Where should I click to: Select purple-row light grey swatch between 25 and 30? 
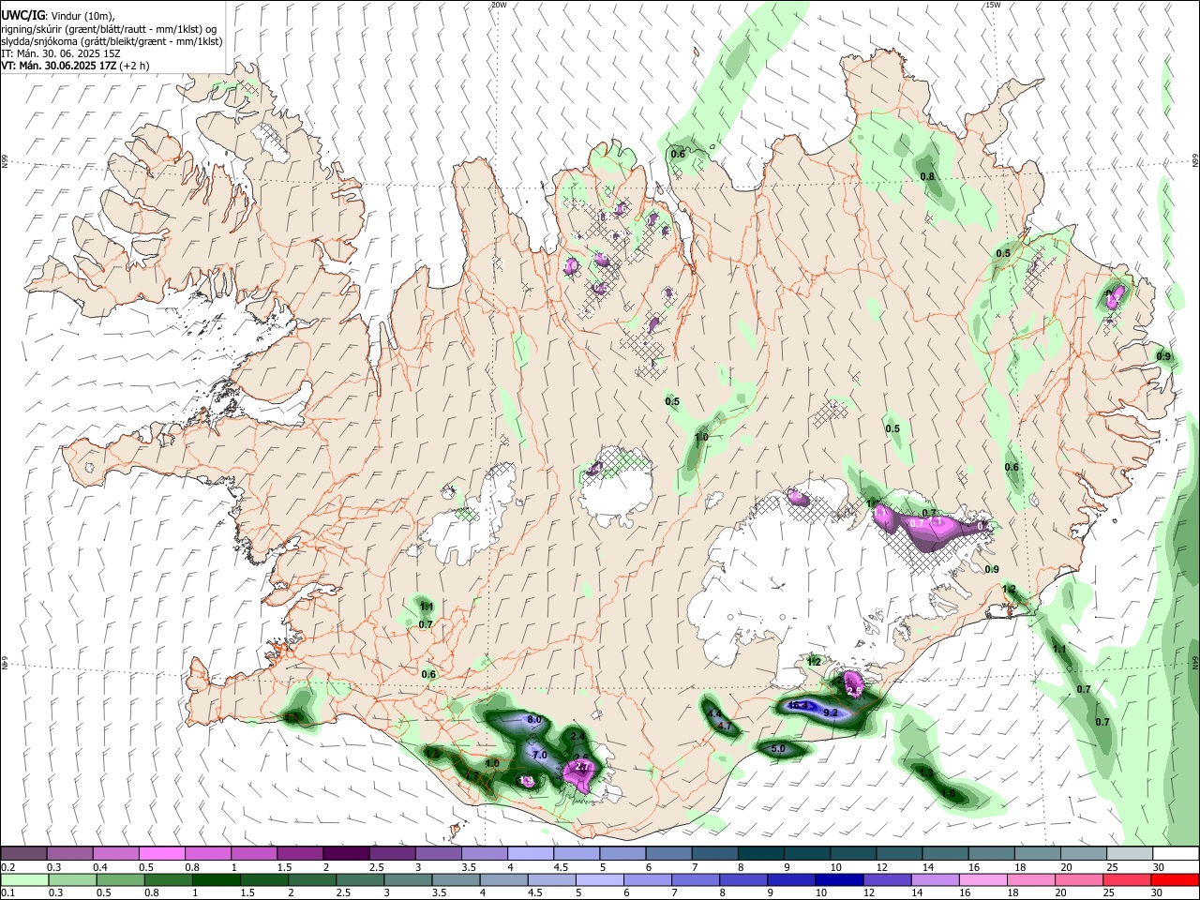(x=1130, y=854)
